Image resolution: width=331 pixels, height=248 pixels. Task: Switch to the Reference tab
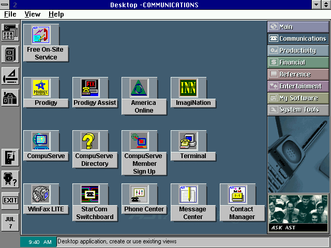click(298, 74)
